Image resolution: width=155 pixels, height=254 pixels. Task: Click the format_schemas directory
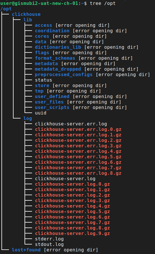point(55,58)
